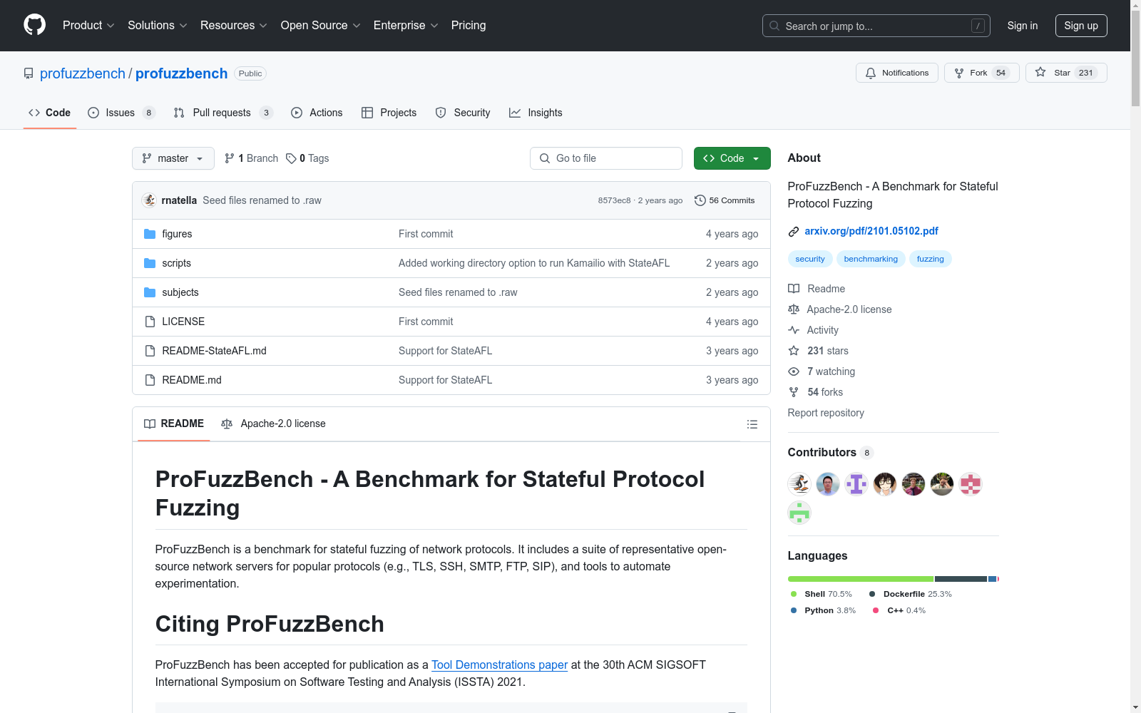
Task: Open the figures folder
Action: [177, 234]
